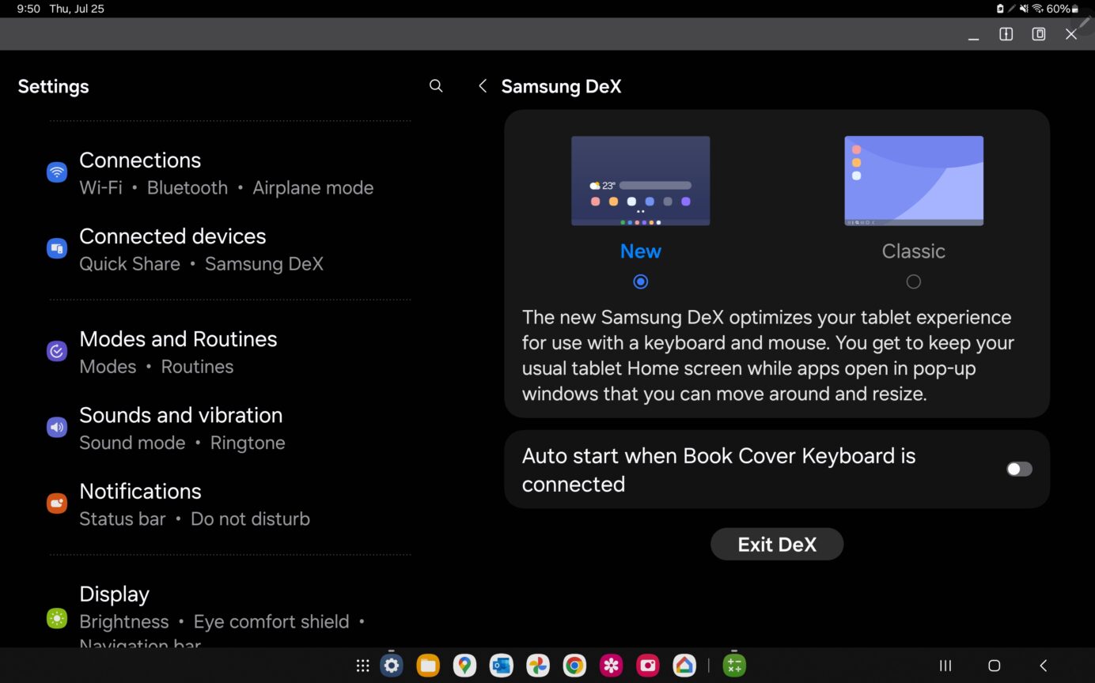Open the apps grid in the taskbar
The width and height of the screenshot is (1095, 683).
pyautogui.click(x=362, y=666)
